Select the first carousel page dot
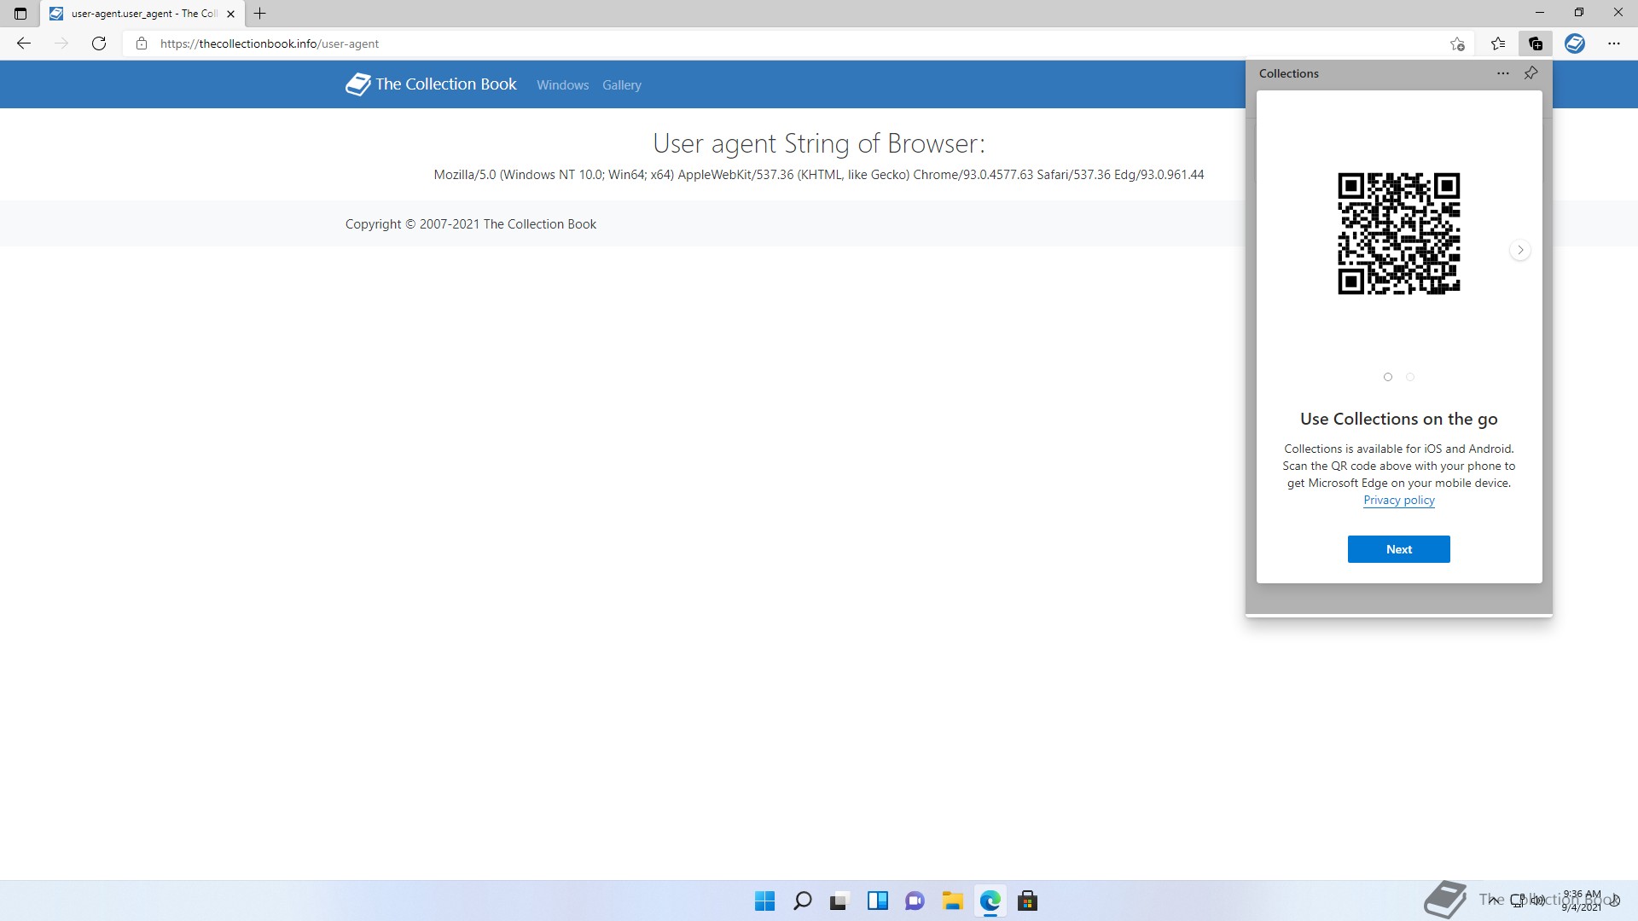The height and width of the screenshot is (921, 1638). pos(1388,377)
